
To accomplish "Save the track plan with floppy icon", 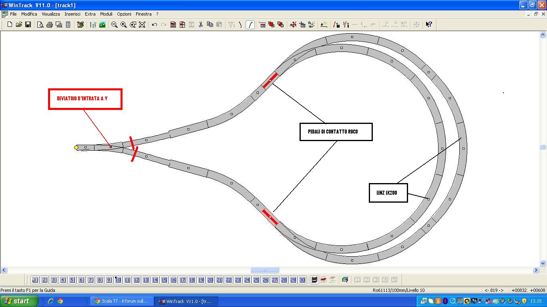I will pyautogui.click(x=28, y=25).
